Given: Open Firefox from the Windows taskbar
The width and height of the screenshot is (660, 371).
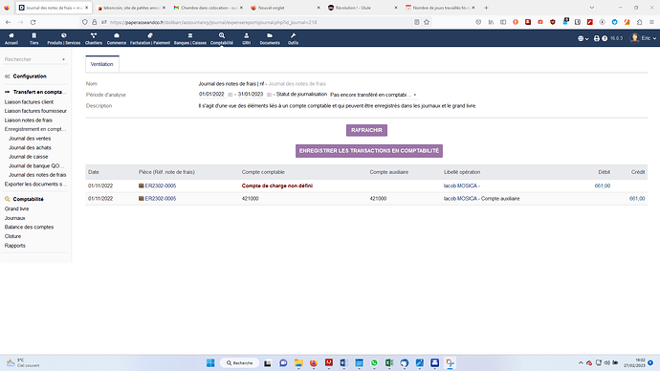Looking at the screenshot, I should [x=314, y=363].
